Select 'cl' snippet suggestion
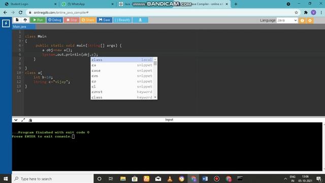This screenshot has width=325, height=183. [x=122, y=86]
